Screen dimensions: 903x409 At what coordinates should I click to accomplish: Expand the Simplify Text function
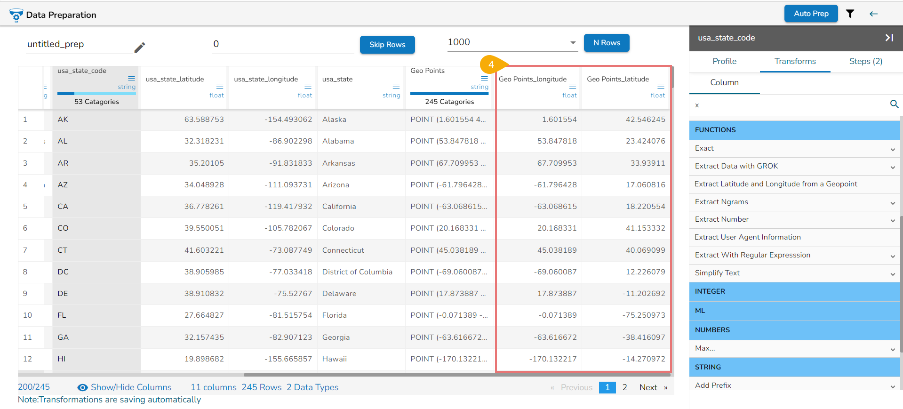pyautogui.click(x=892, y=274)
